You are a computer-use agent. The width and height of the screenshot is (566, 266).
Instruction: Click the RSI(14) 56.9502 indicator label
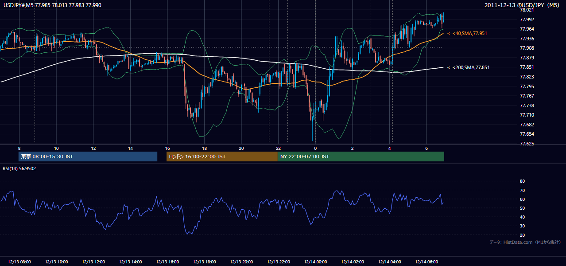tap(19, 168)
